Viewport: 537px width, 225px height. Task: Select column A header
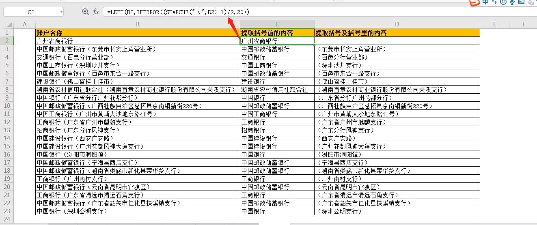pyautogui.click(x=25, y=24)
